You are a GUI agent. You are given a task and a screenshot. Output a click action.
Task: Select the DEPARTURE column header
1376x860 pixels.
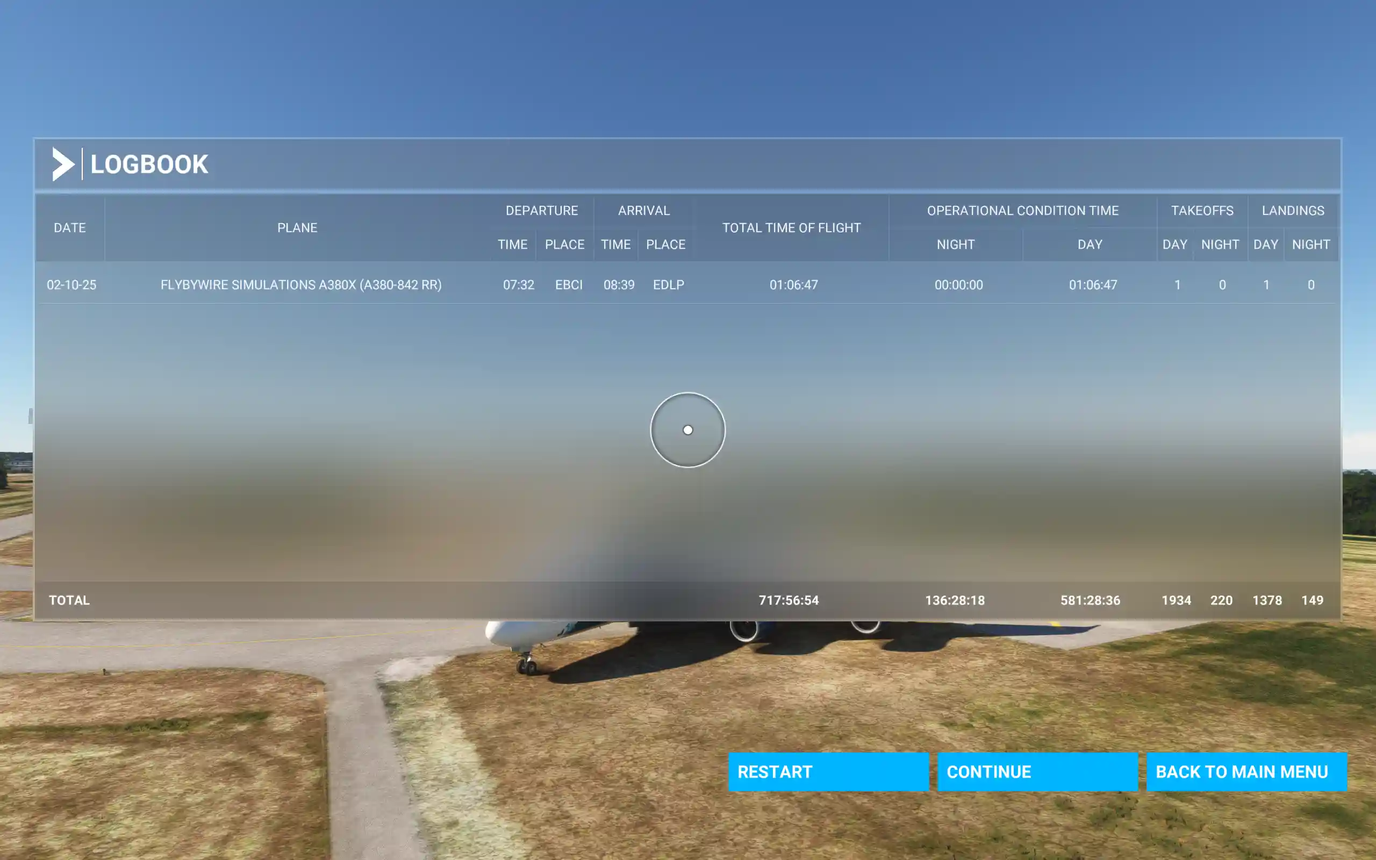click(541, 211)
